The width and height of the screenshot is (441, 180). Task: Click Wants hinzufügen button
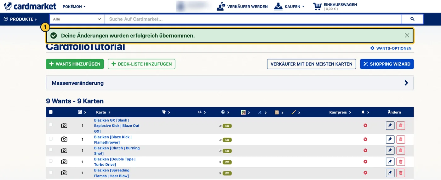[x=75, y=64]
